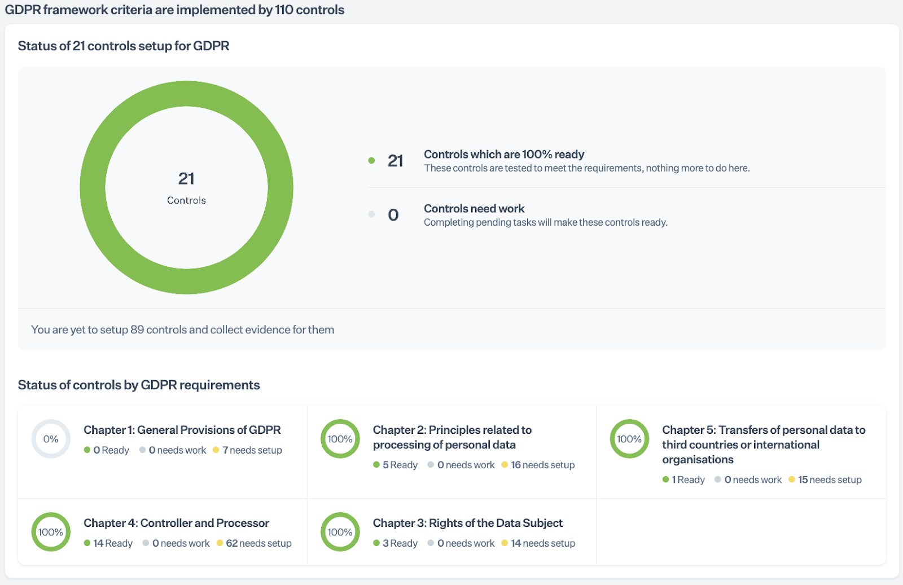Click the Chapter 3 100% progress ring

(x=340, y=532)
